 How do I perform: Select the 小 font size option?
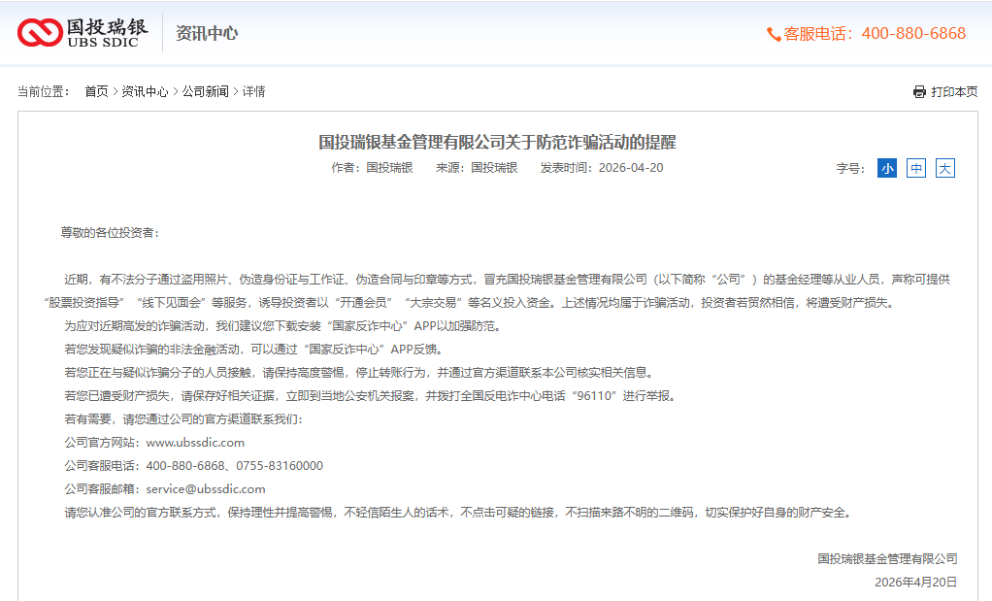coord(887,168)
